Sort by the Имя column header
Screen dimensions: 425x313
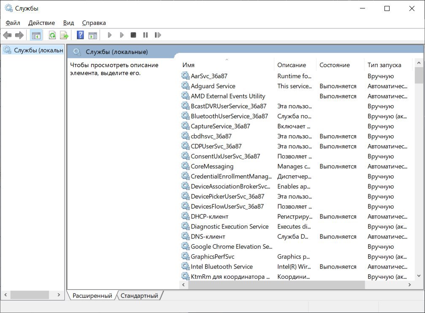point(227,65)
